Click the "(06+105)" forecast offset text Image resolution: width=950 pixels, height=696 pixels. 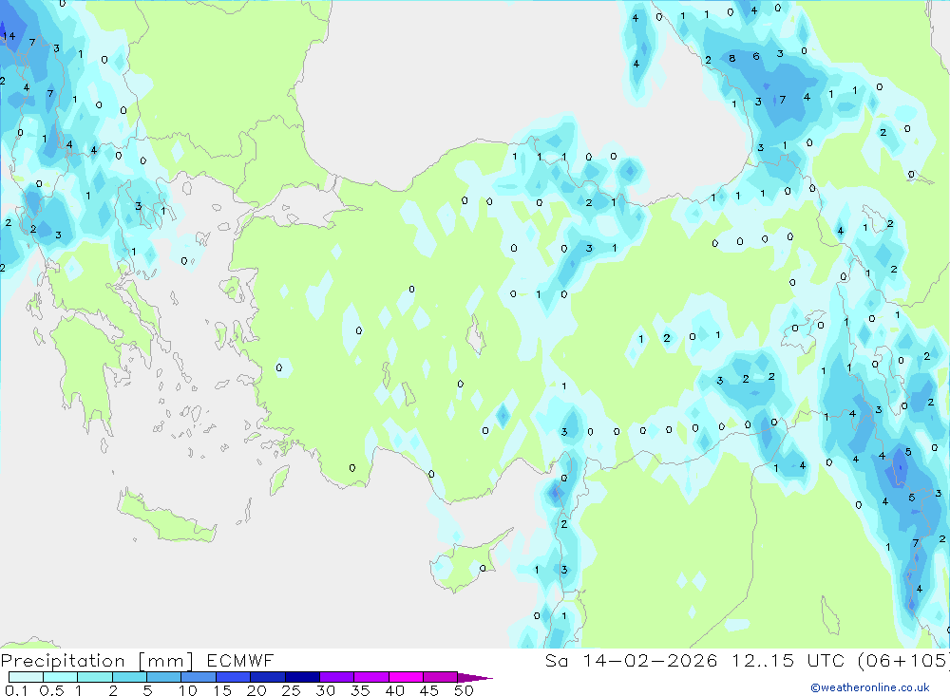point(903,661)
